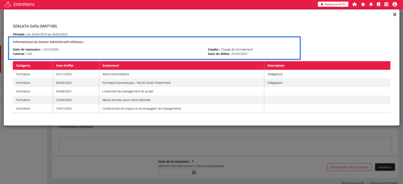The image size is (403, 184).
Task: Open the user profile icon
Action: point(395,4)
